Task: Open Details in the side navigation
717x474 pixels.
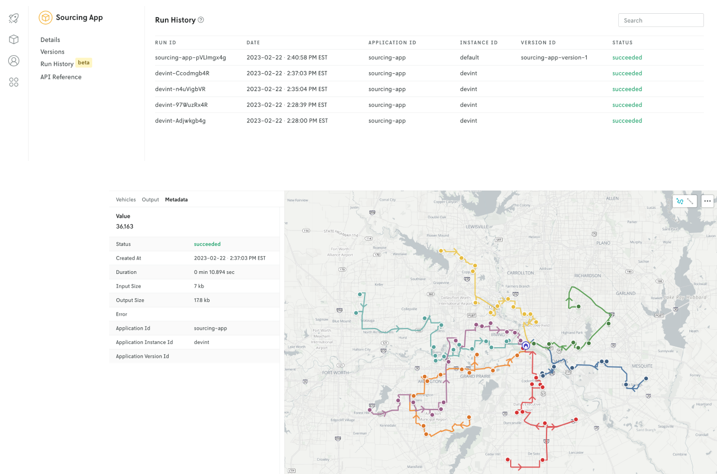Action: pyautogui.click(x=50, y=40)
